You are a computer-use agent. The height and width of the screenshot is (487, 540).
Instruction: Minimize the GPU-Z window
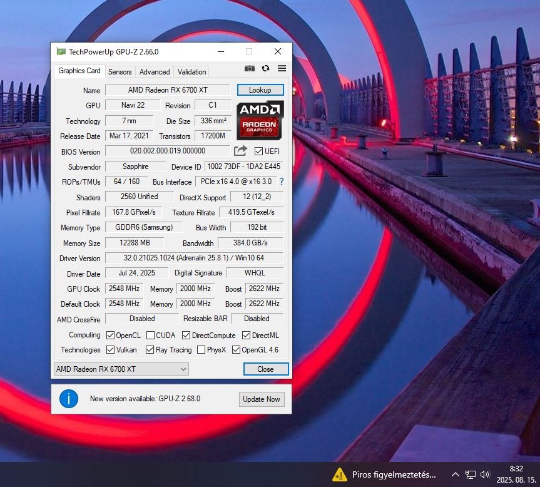pos(221,52)
